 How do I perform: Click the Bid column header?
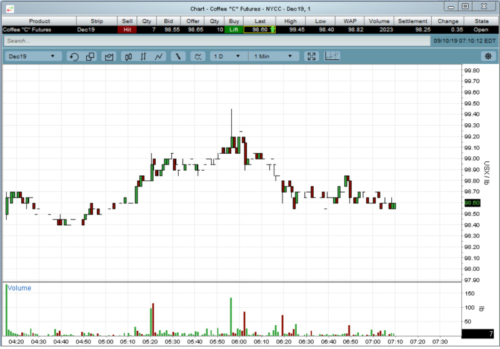(x=168, y=21)
